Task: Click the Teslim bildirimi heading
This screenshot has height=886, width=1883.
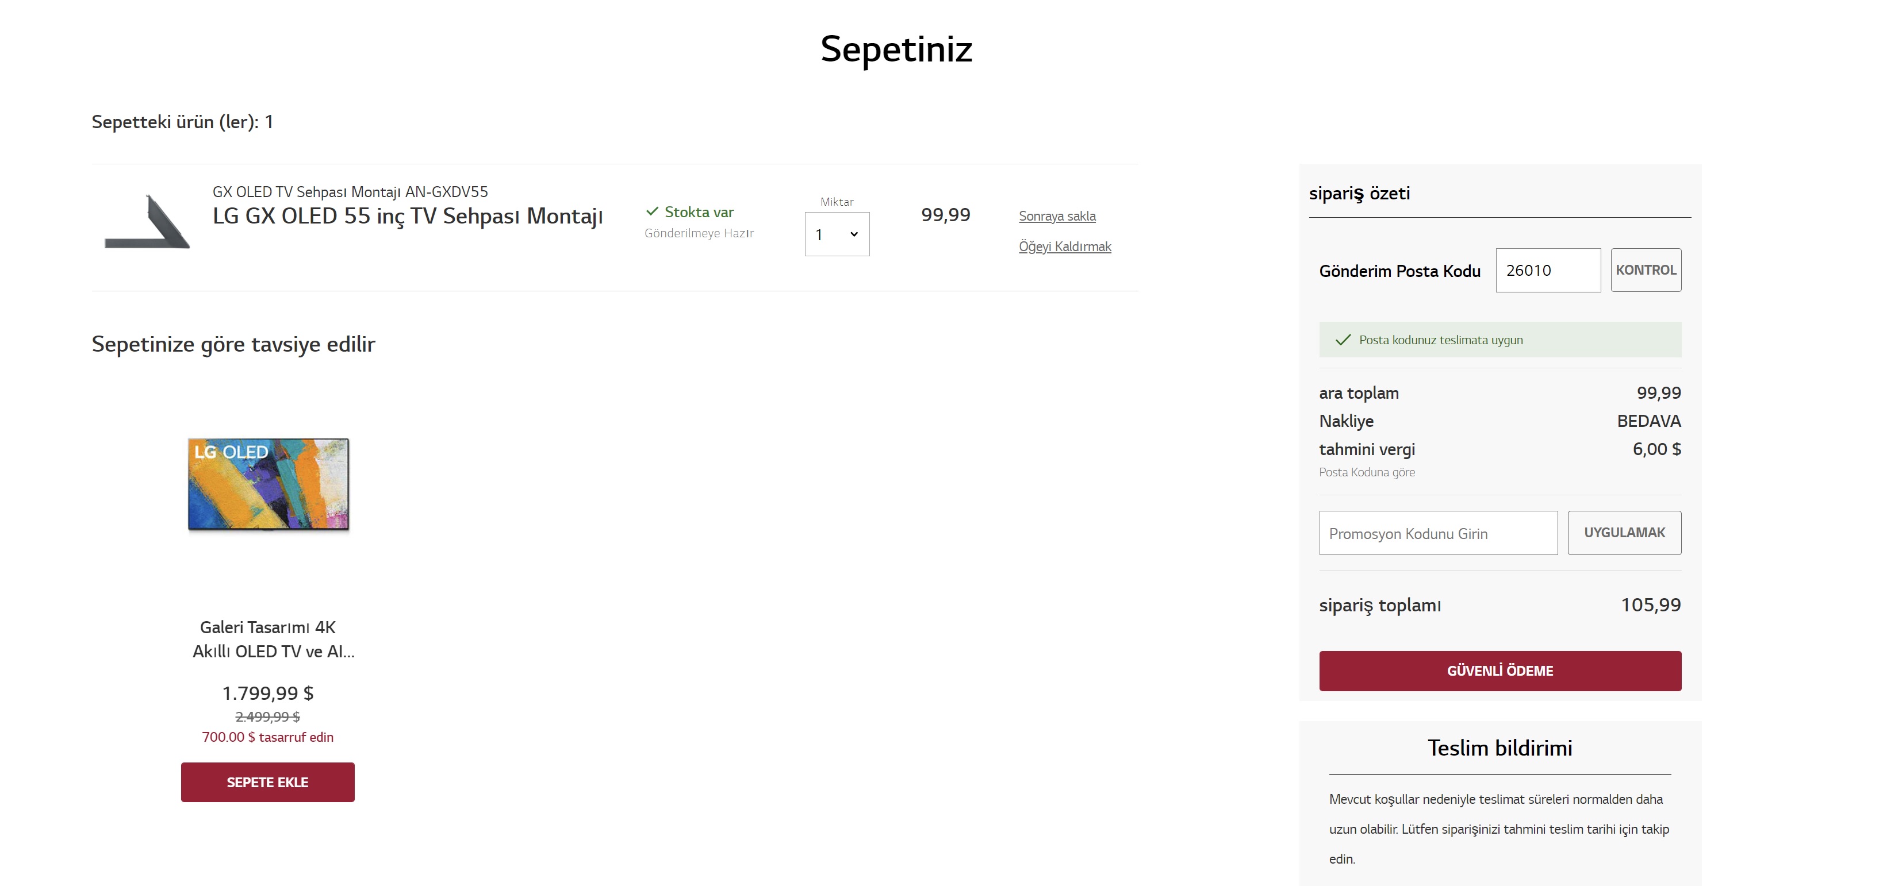Action: [1500, 748]
